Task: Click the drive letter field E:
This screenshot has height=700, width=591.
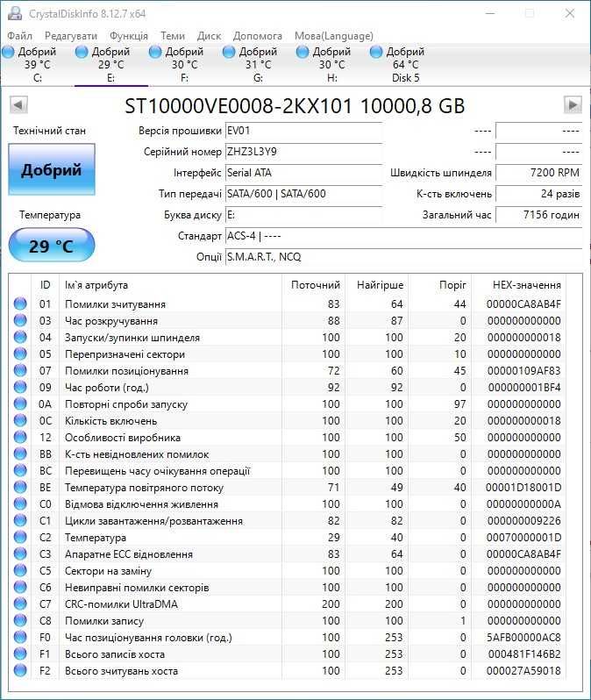Action: coord(303,215)
